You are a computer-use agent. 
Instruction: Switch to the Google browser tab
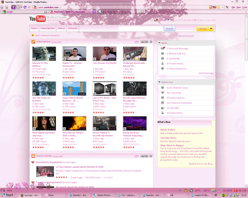[x=24, y=12]
